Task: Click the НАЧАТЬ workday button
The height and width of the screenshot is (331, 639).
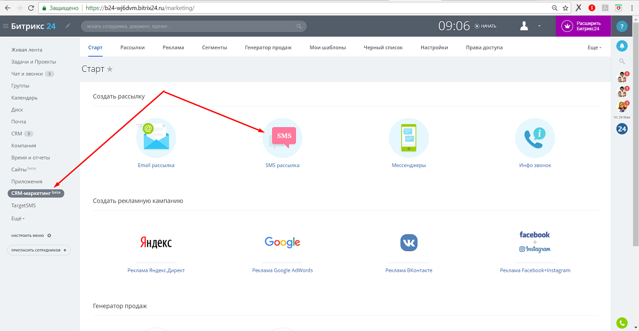Action: click(486, 26)
